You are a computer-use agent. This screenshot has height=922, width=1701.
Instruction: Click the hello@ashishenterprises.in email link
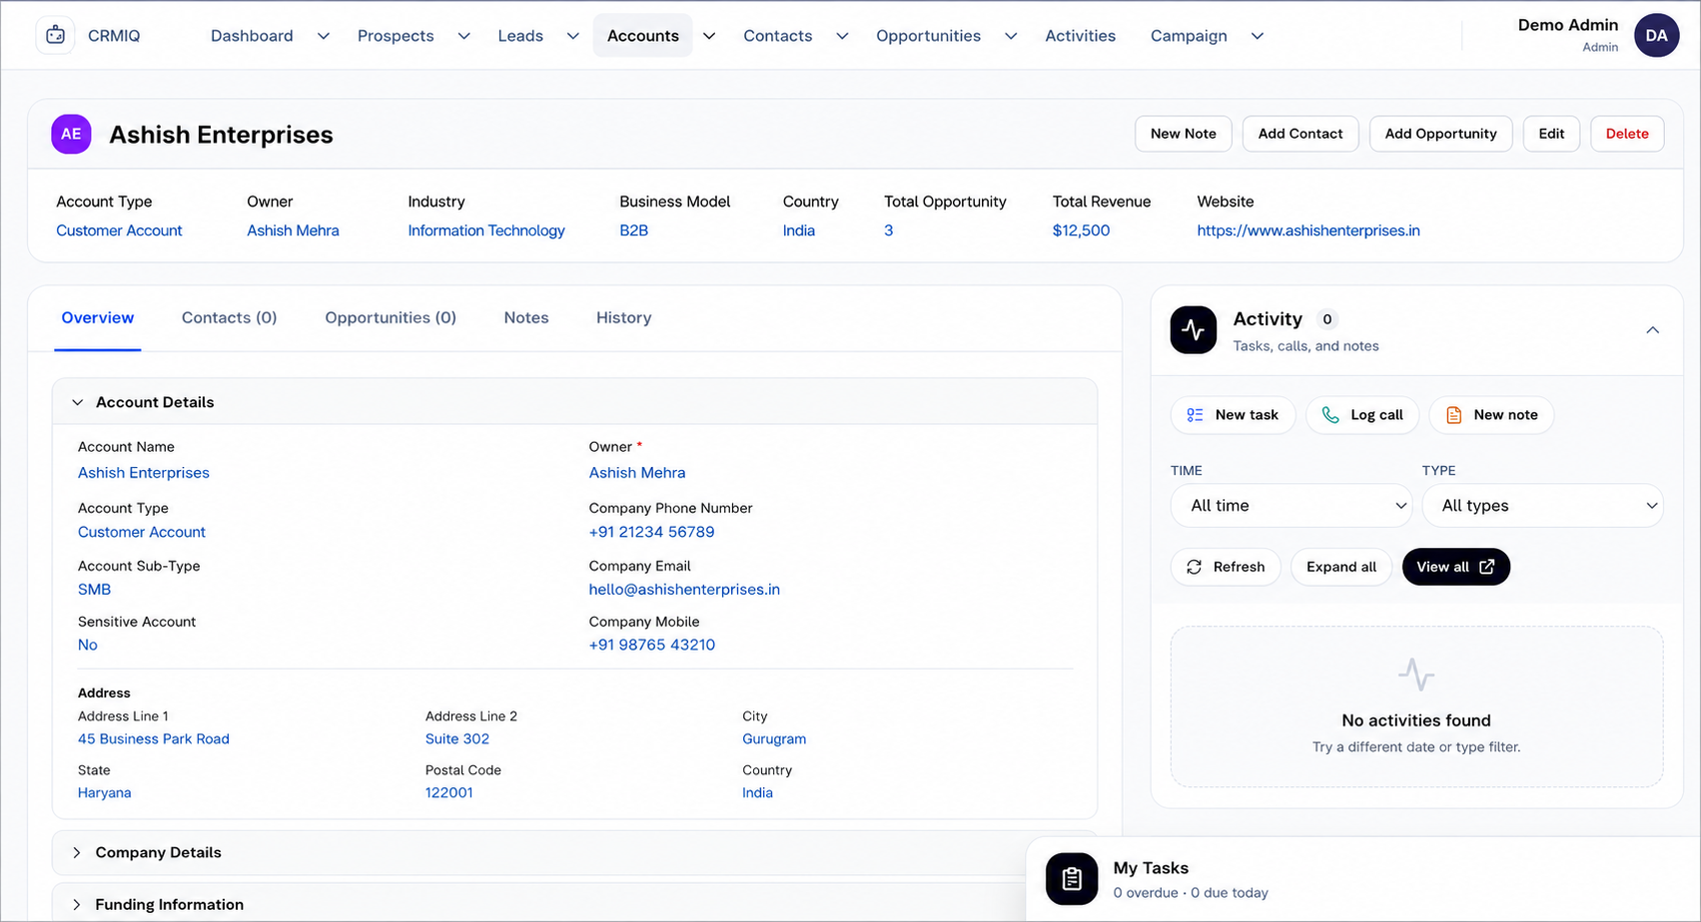684,590
